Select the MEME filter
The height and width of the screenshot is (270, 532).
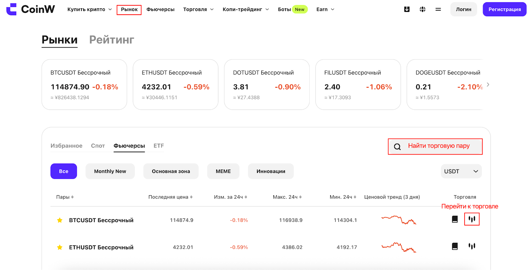click(x=223, y=171)
